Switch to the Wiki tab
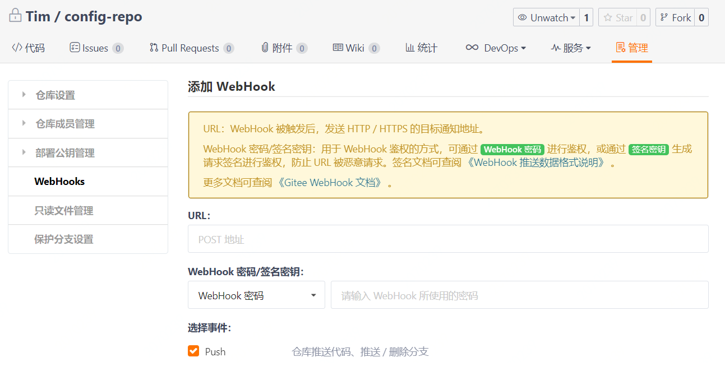 click(355, 48)
